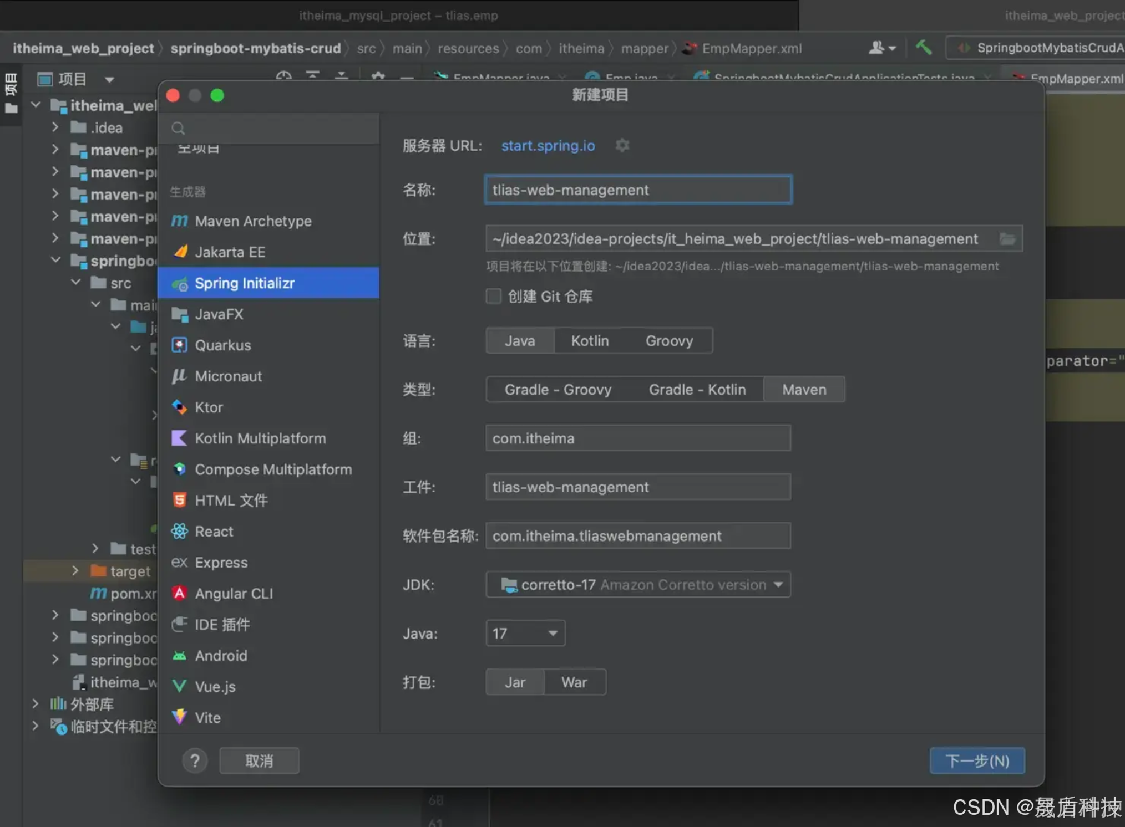The width and height of the screenshot is (1125, 827).
Task: Browse for project location folder
Action: 1007,239
